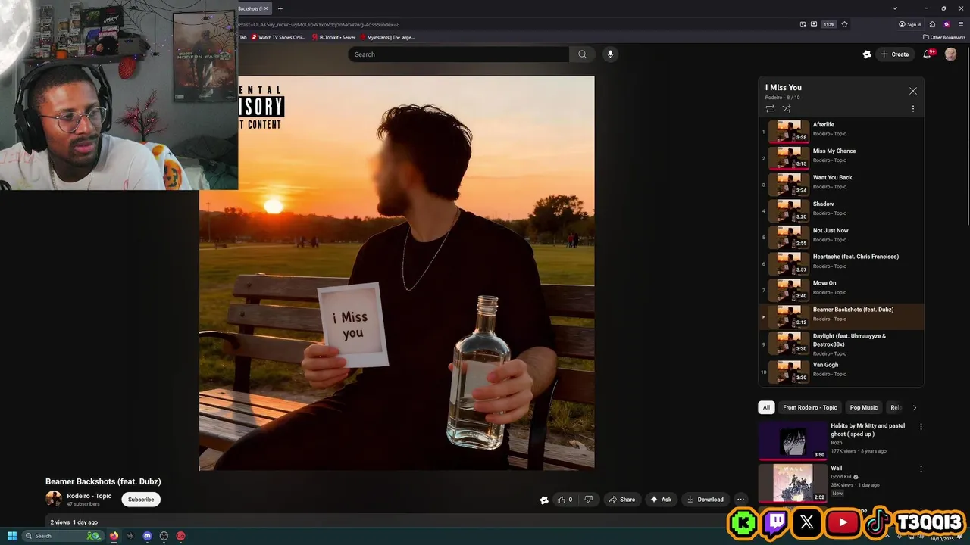Download the video
The width and height of the screenshot is (970, 545).
tap(705, 500)
